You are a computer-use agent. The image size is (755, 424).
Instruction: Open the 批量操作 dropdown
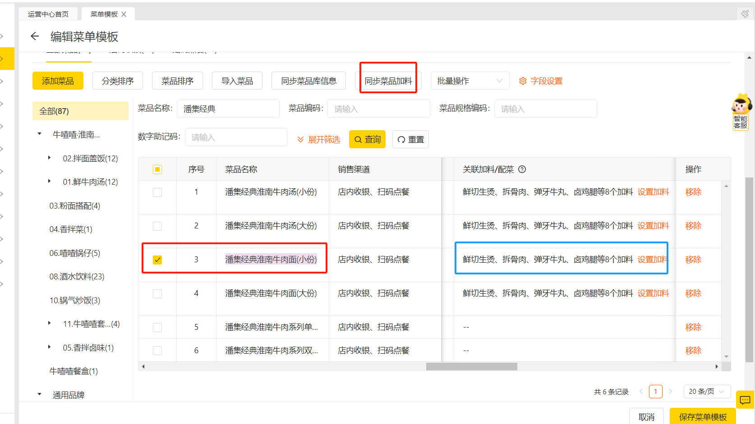point(470,81)
